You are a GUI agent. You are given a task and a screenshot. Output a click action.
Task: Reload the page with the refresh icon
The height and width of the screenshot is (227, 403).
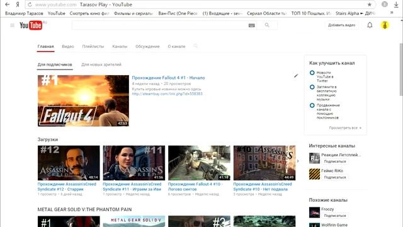tap(30, 4)
